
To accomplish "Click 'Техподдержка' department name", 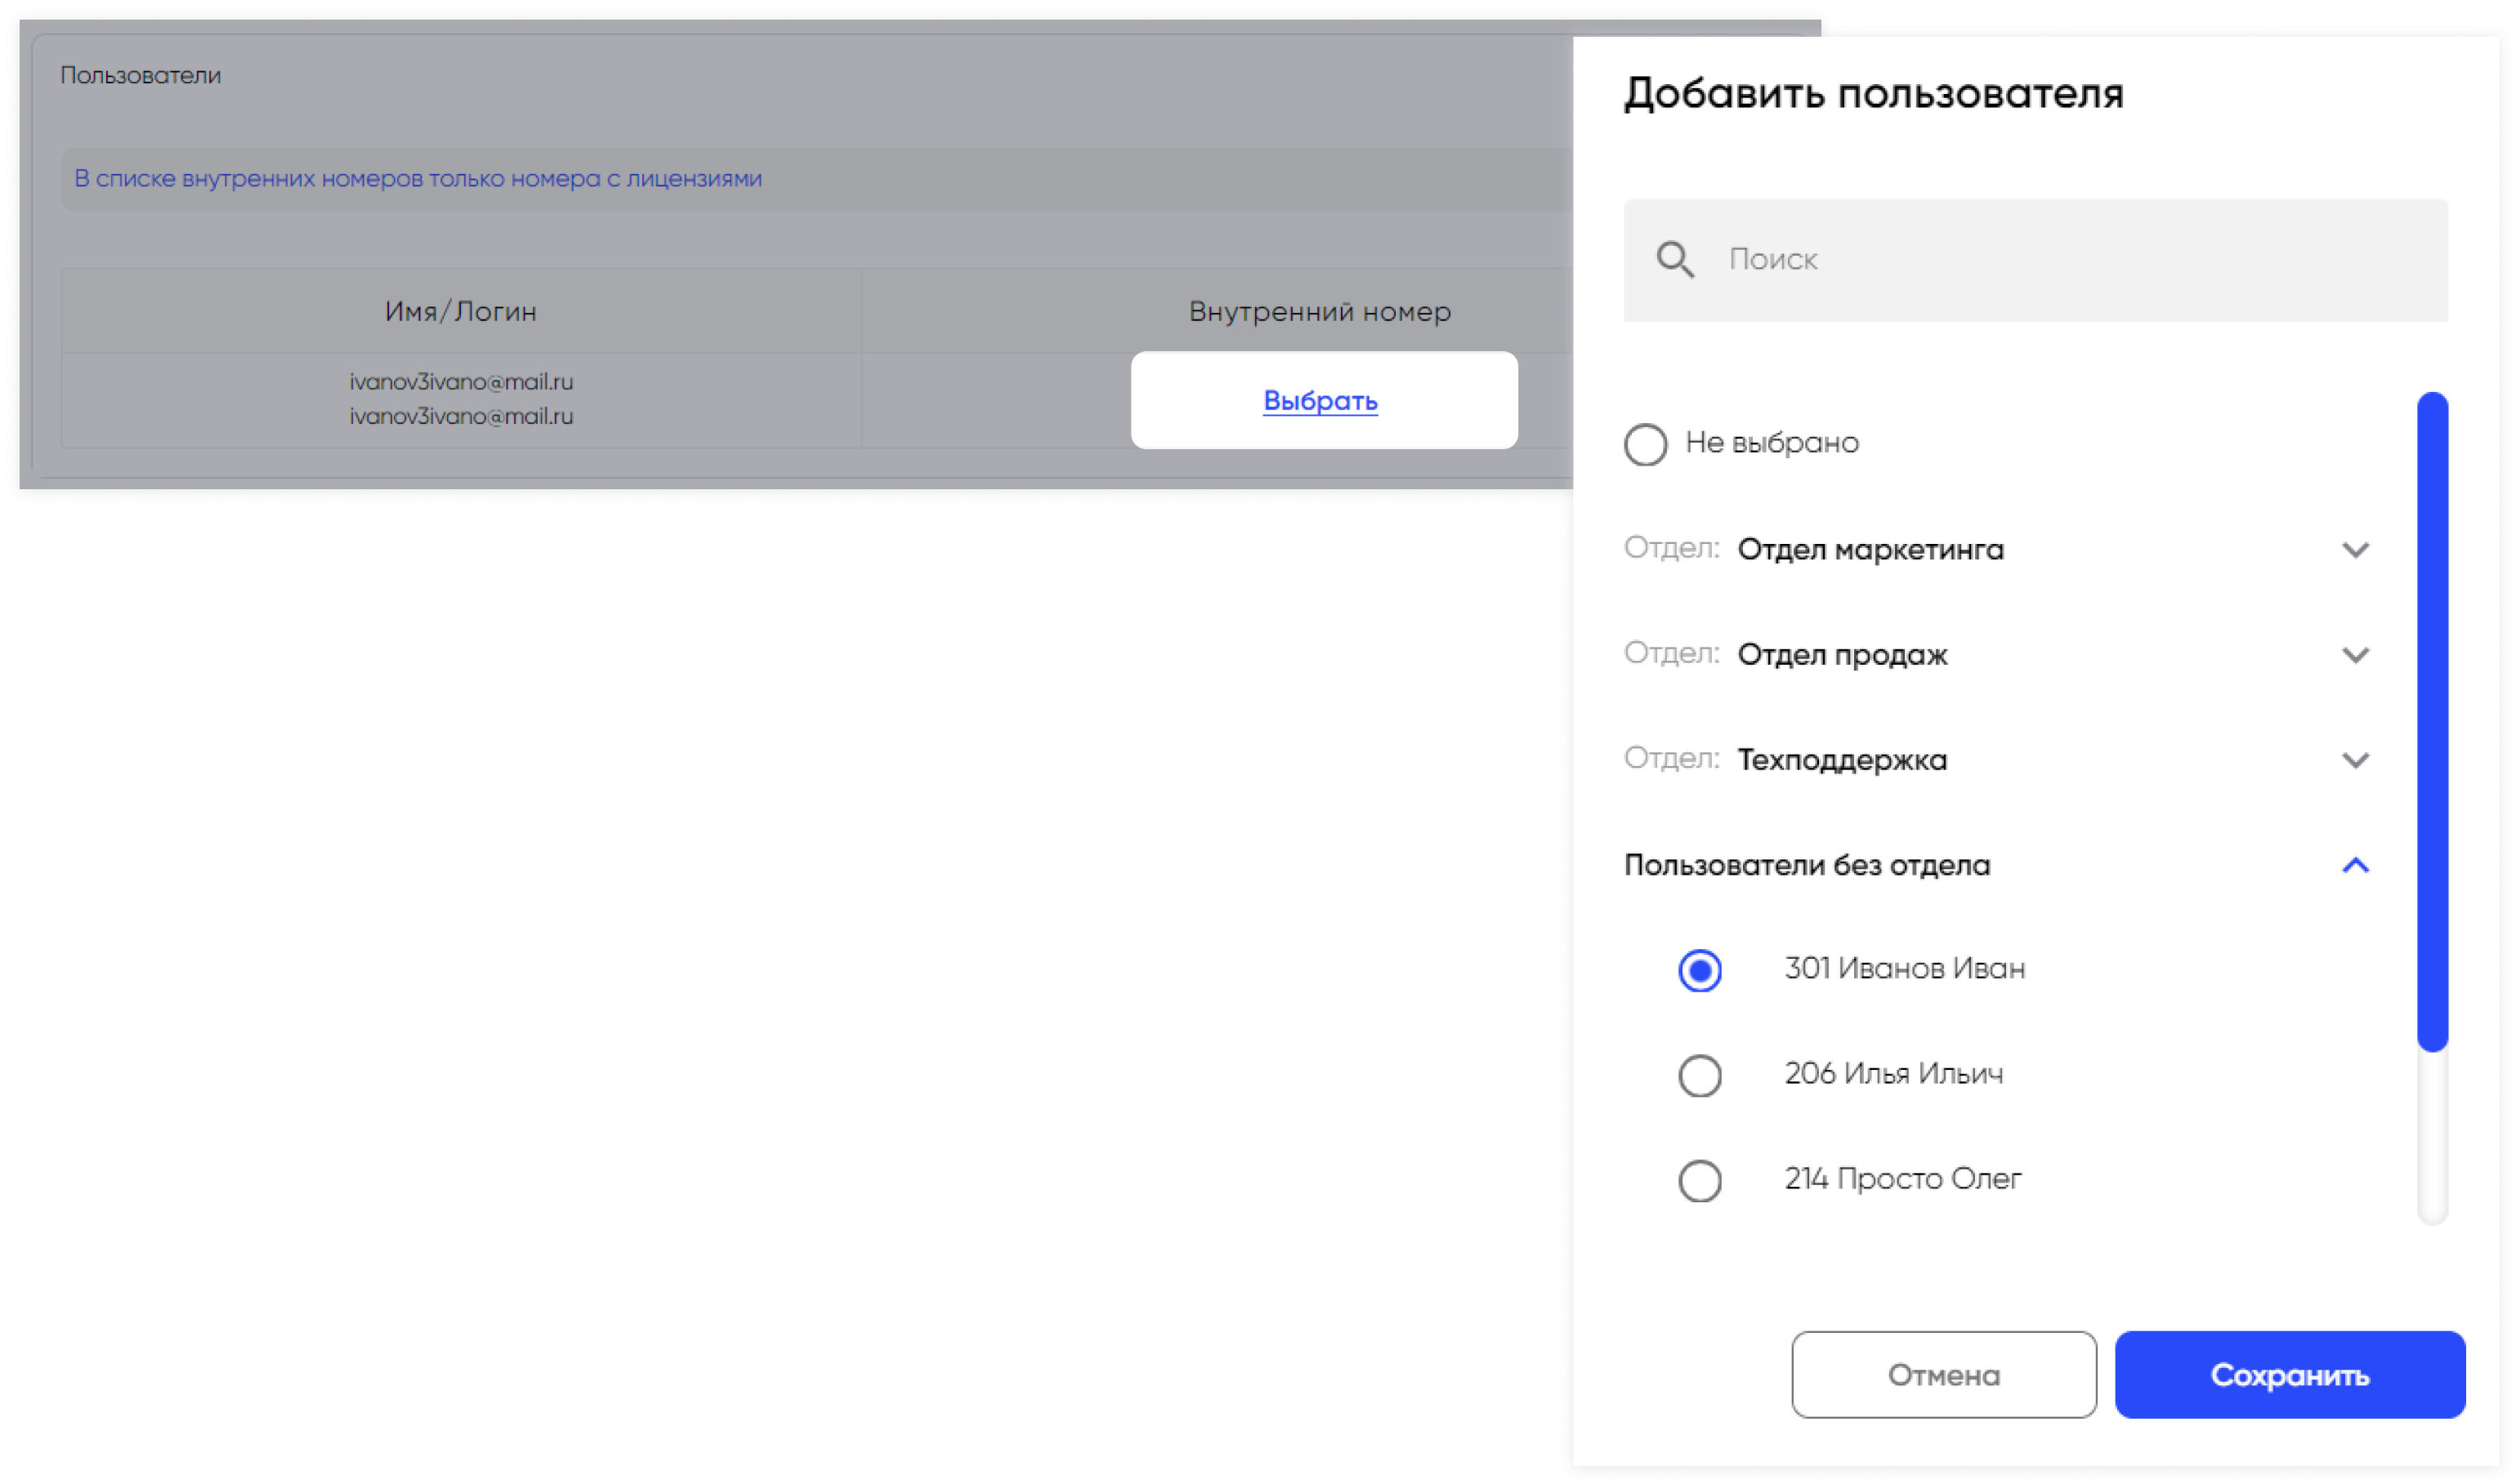I will coord(1842,760).
